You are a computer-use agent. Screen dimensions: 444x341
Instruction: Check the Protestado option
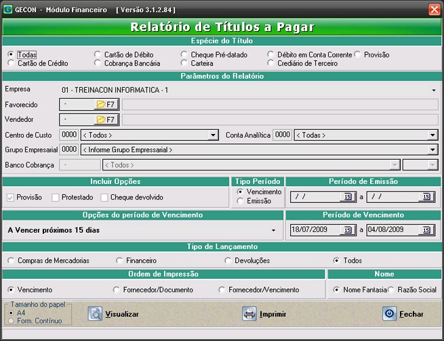[x=56, y=198]
